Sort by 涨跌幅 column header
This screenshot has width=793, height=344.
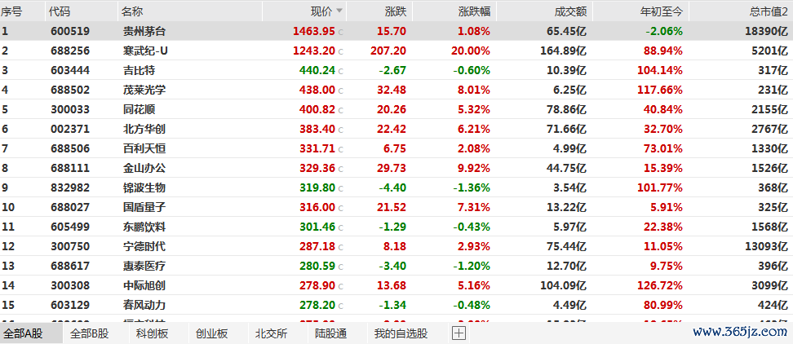(x=474, y=11)
